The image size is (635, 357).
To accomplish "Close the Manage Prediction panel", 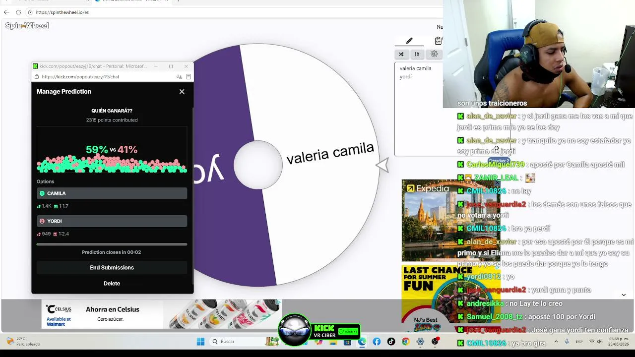I will point(182,92).
